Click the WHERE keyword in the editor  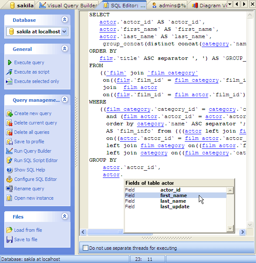click(x=98, y=102)
